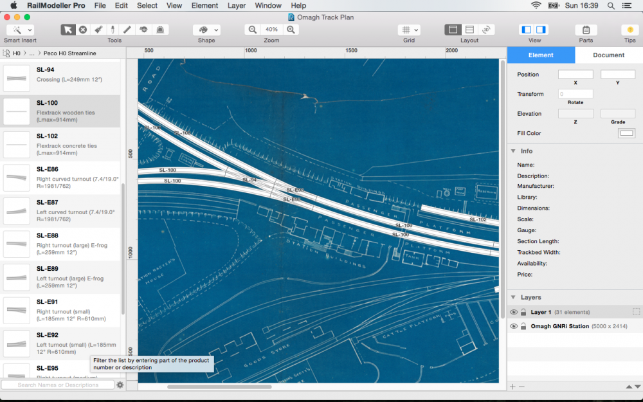The height and width of the screenshot is (402, 643).
Task: Select the arrow pointer tool
Action: point(68,30)
